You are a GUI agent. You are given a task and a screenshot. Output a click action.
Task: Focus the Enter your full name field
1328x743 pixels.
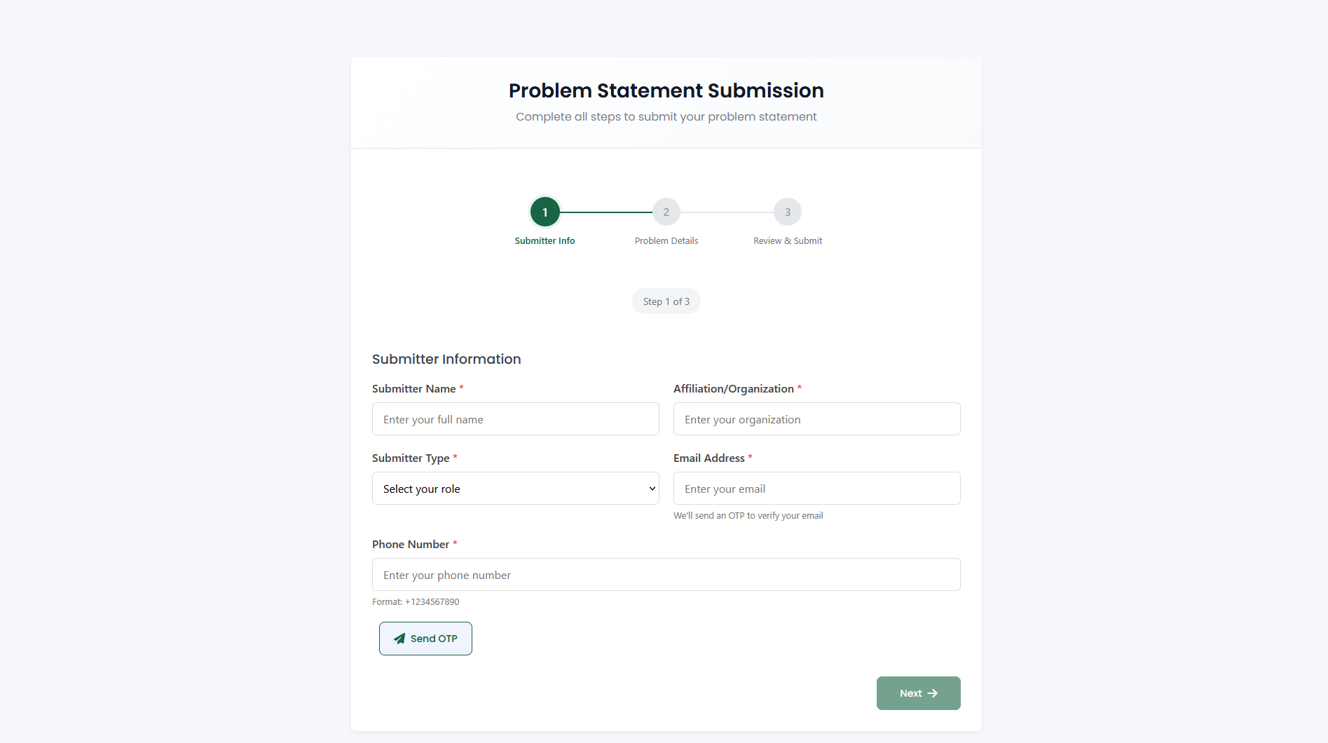515,418
